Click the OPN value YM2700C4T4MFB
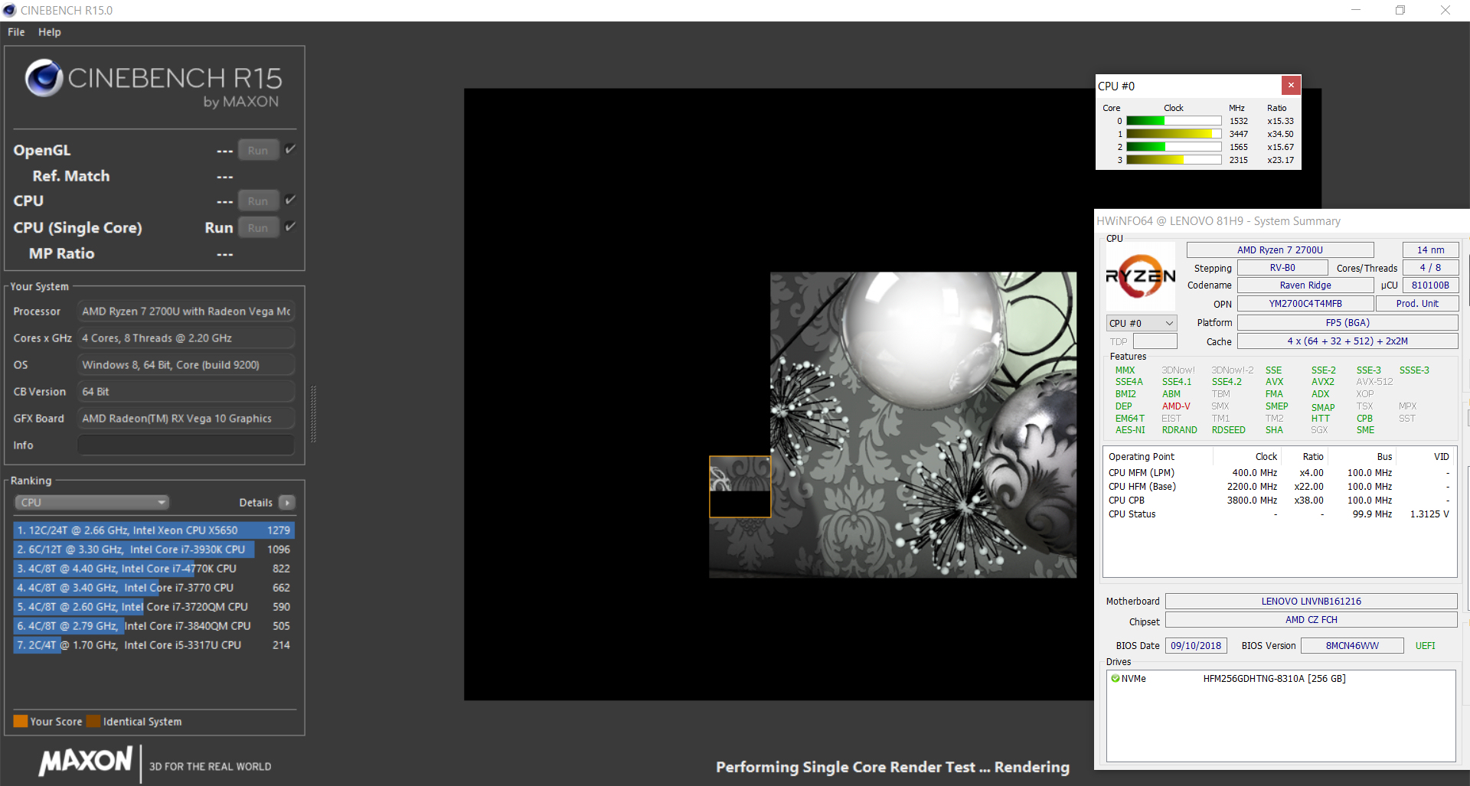1470x786 pixels. point(1305,303)
